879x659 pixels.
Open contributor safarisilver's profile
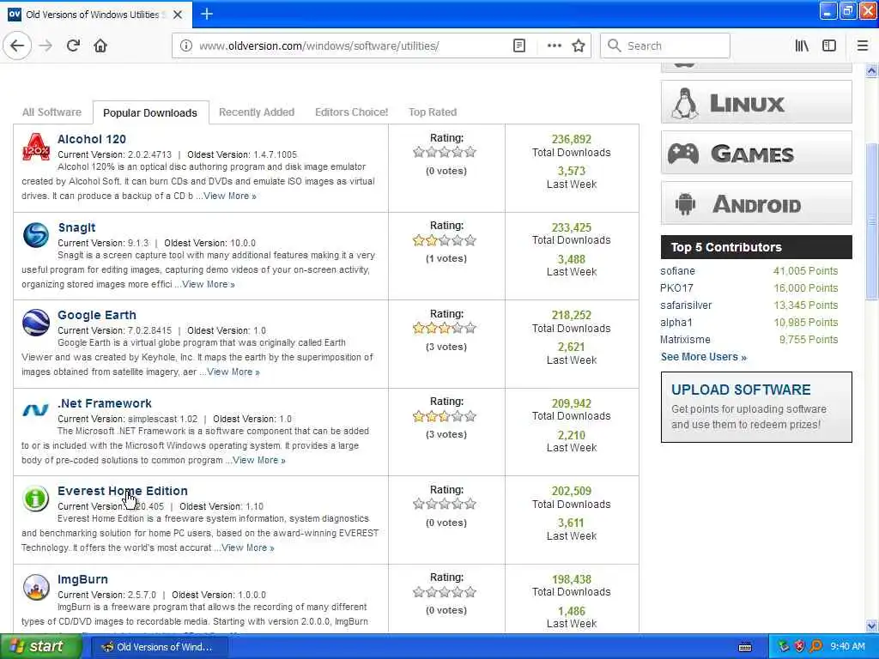click(x=686, y=305)
